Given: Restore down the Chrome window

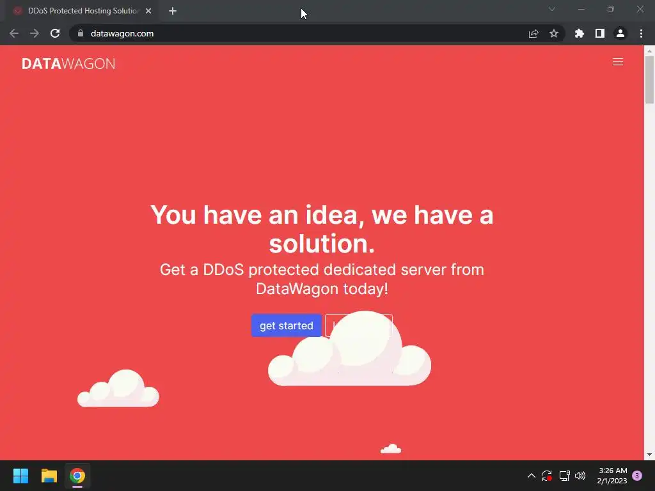Looking at the screenshot, I should (611, 9).
